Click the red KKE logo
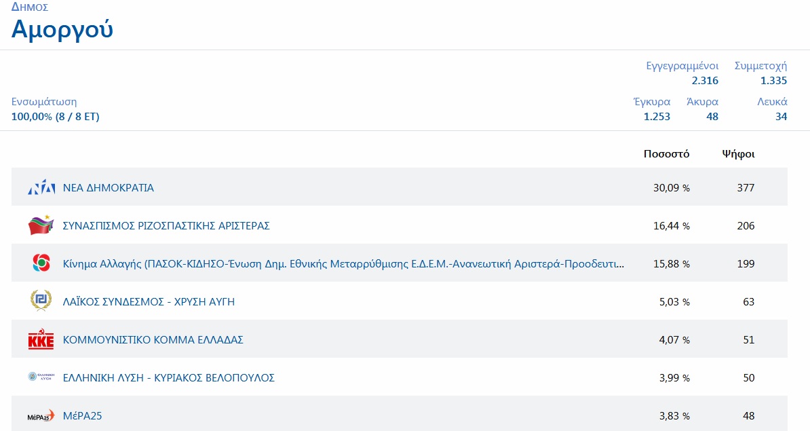 pyautogui.click(x=41, y=339)
